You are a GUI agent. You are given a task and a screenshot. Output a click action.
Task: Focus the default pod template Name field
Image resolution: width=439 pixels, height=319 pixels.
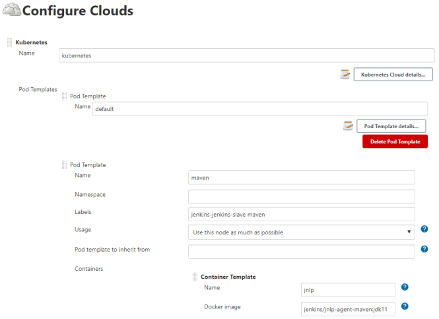[x=260, y=109]
